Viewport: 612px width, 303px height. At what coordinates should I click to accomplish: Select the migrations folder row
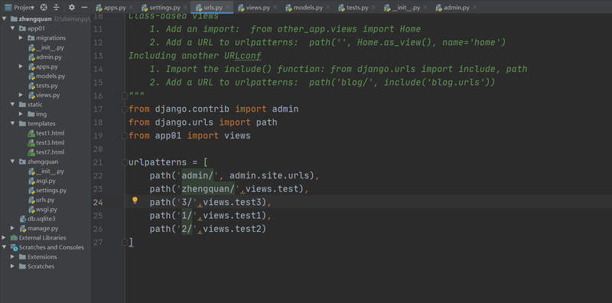tap(46, 38)
